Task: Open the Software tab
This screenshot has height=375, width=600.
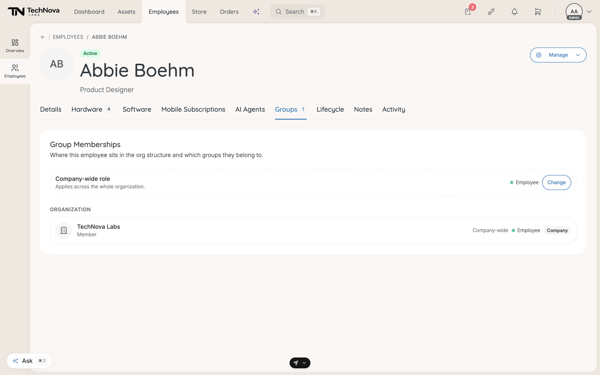Action: (x=137, y=110)
